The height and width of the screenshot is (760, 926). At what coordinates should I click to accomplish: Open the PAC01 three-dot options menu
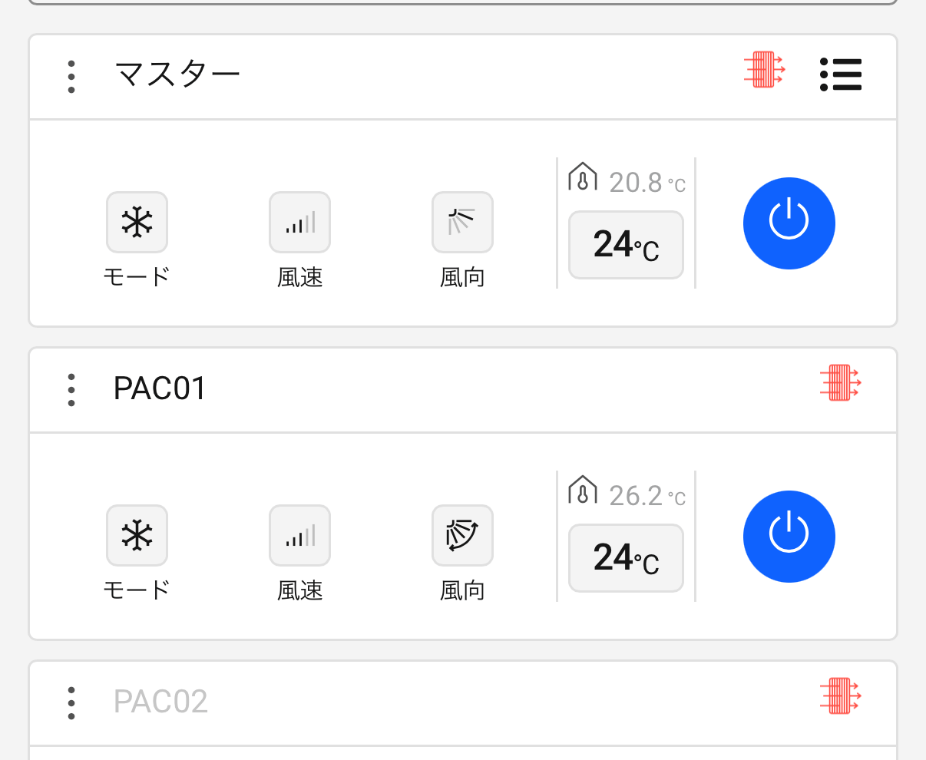click(x=71, y=390)
